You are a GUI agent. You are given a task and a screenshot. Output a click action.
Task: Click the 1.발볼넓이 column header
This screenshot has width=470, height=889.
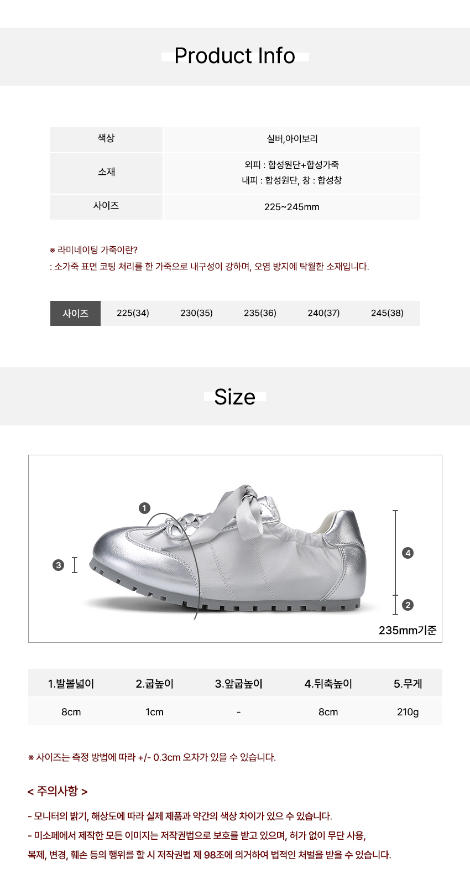pyautogui.click(x=71, y=684)
